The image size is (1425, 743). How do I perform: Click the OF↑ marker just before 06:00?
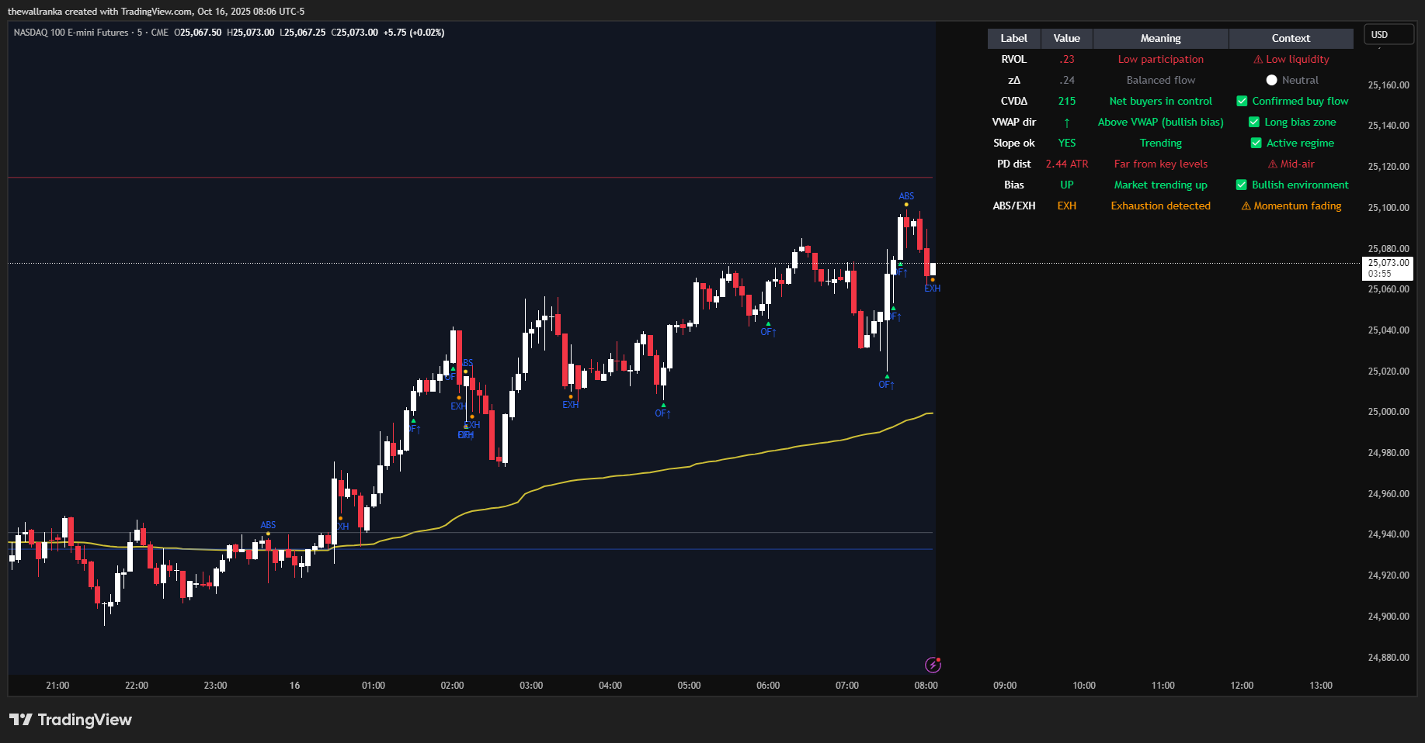point(768,333)
